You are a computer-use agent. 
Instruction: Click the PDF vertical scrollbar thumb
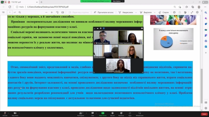(x=202, y=86)
